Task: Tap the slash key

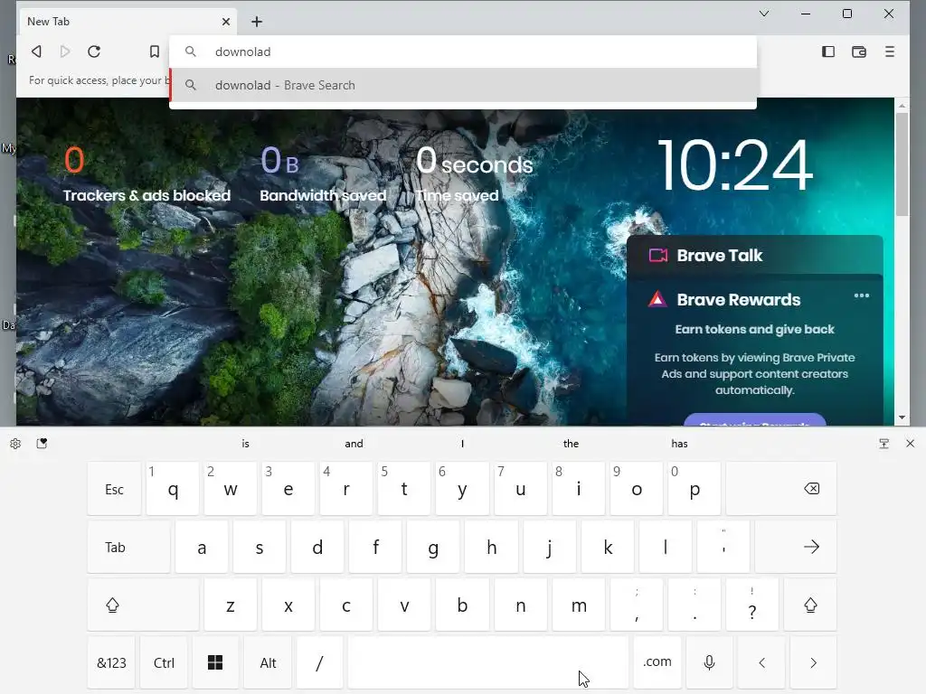Action: (319, 662)
